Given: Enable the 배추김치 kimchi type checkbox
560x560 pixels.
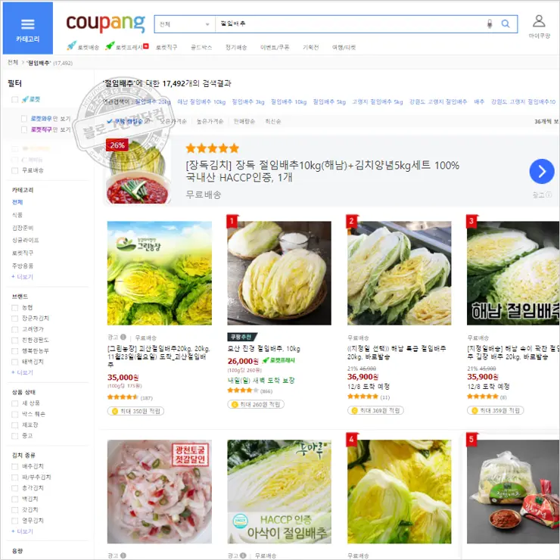Looking at the screenshot, I should click(15, 466).
